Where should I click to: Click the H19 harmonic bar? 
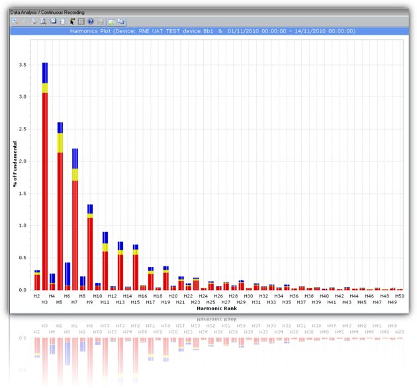[166, 278]
